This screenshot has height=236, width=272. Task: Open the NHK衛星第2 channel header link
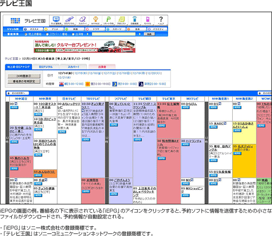coord(244,99)
